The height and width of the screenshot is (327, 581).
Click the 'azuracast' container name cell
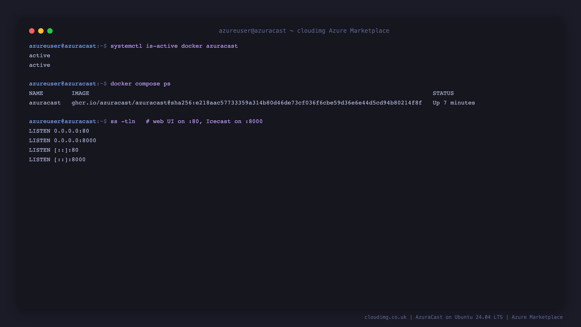tap(44, 103)
